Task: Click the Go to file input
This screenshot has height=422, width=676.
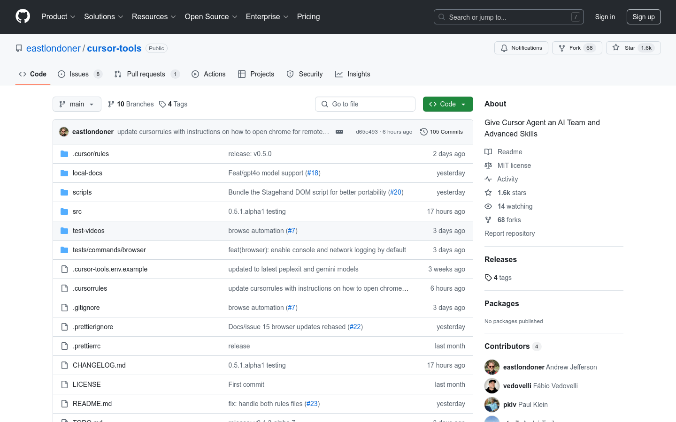Action: (365, 104)
